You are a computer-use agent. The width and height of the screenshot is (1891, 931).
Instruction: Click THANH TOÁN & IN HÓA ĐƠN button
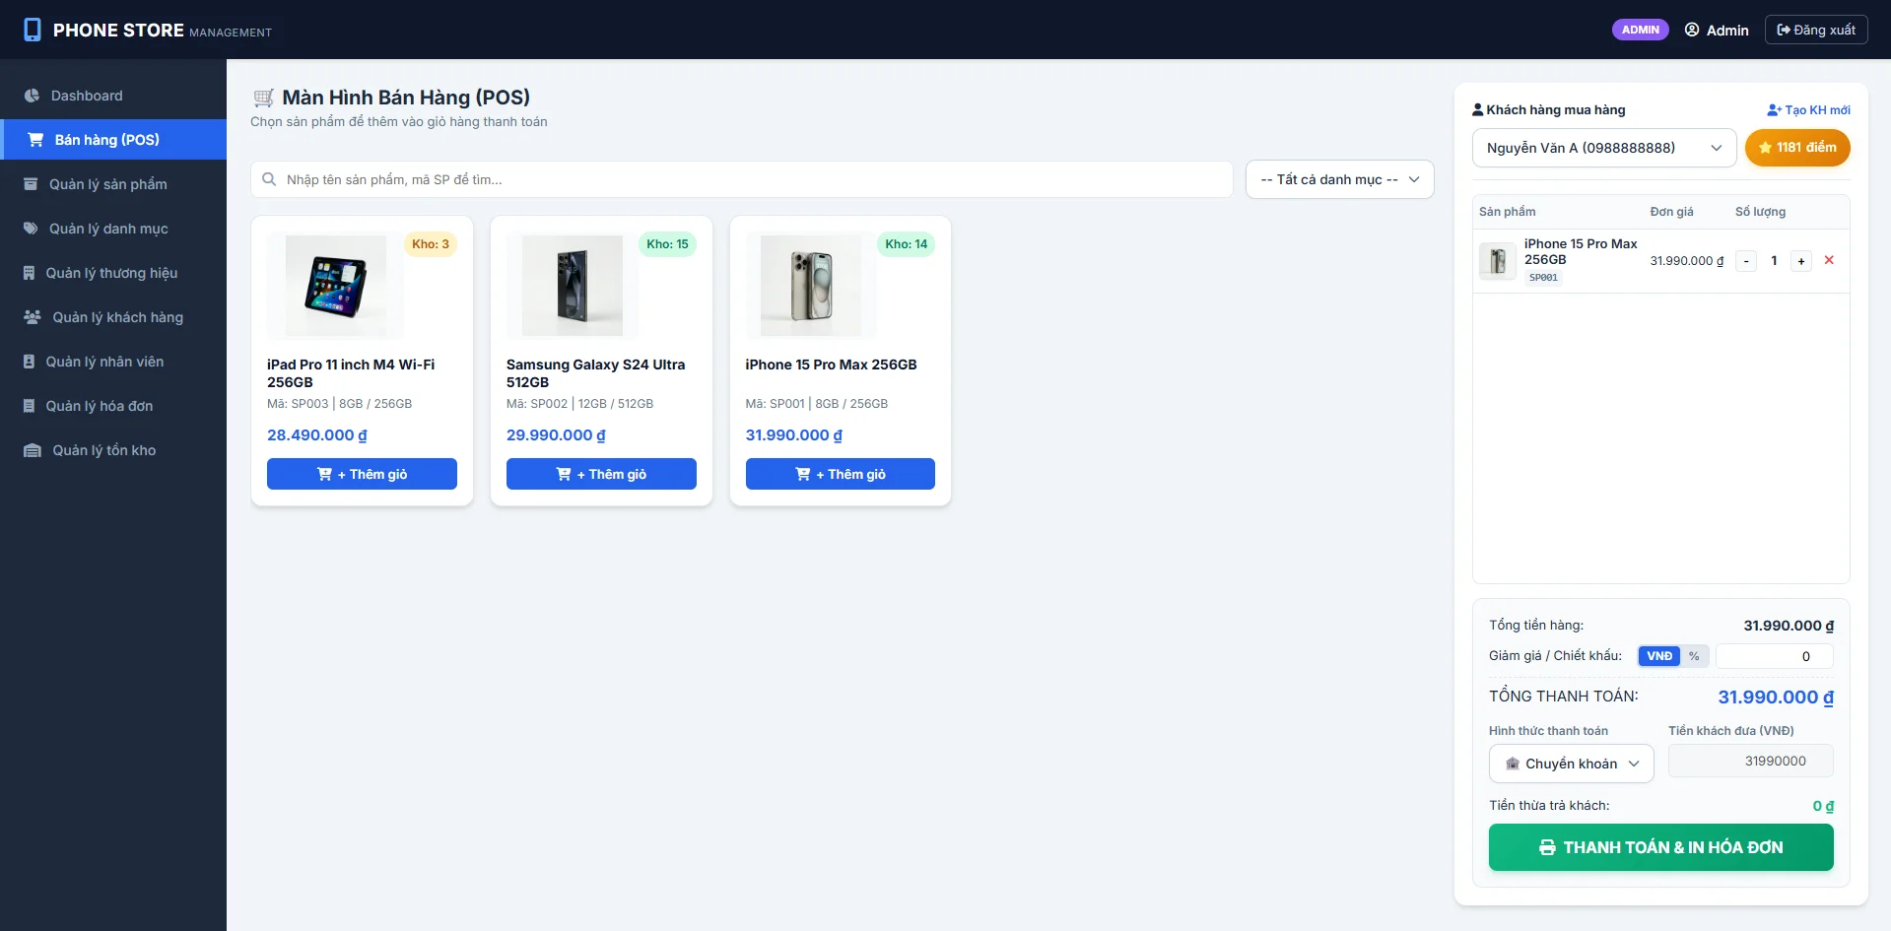click(1660, 847)
